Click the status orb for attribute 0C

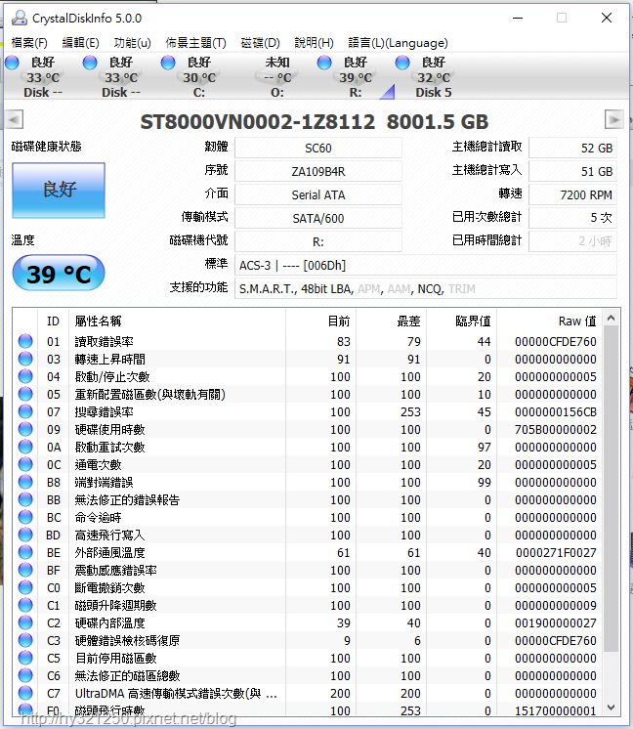pyautogui.click(x=25, y=464)
